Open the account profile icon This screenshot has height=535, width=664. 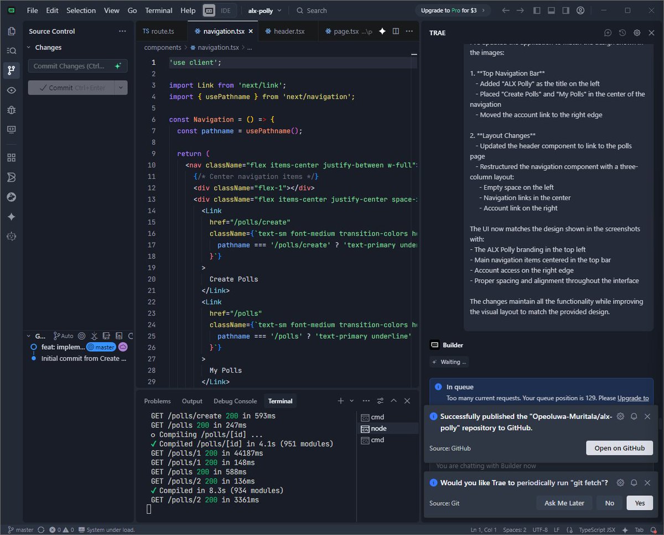point(580,11)
